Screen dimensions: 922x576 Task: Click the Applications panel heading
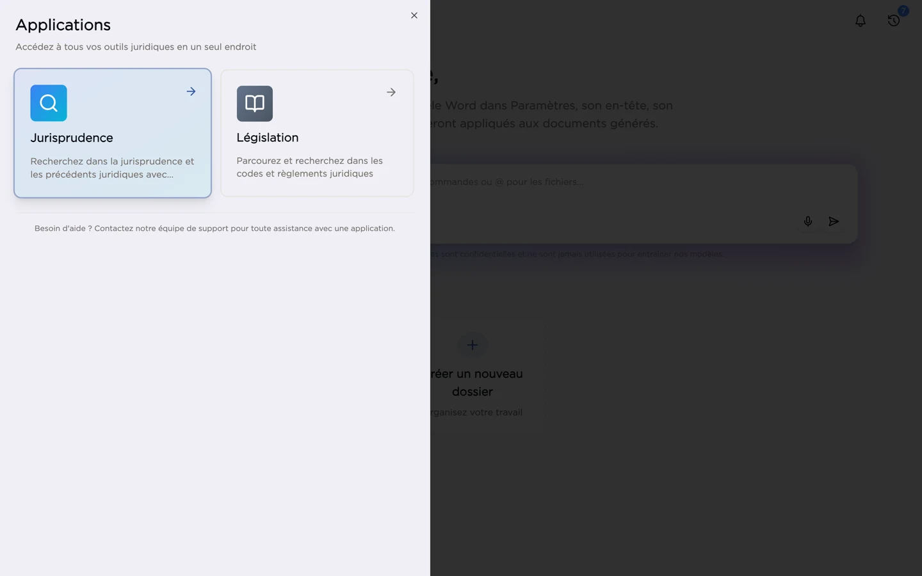click(x=63, y=25)
